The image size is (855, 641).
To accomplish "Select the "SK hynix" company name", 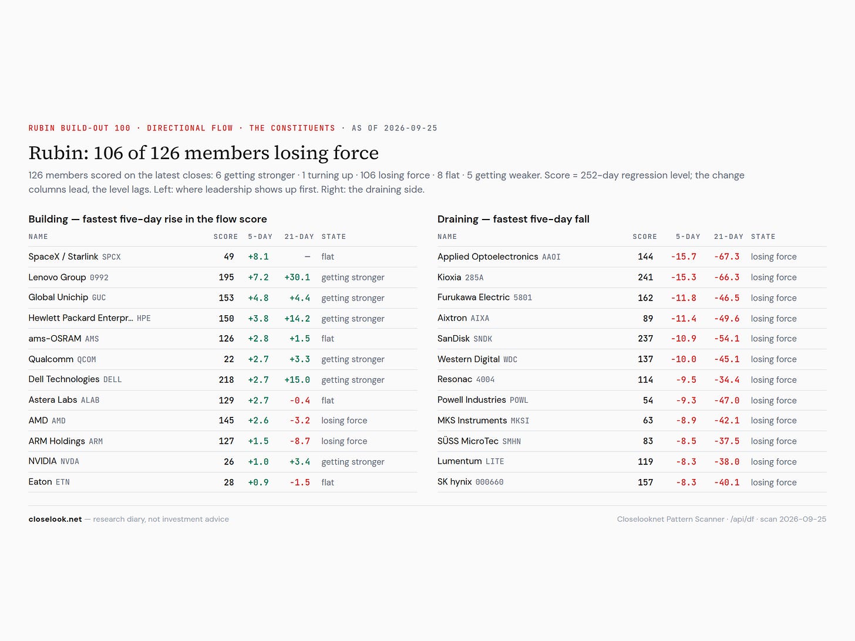I will click(x=455, y=482).
